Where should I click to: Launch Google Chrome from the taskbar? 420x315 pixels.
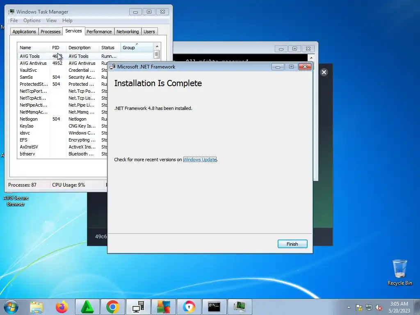tap(112, 307)
